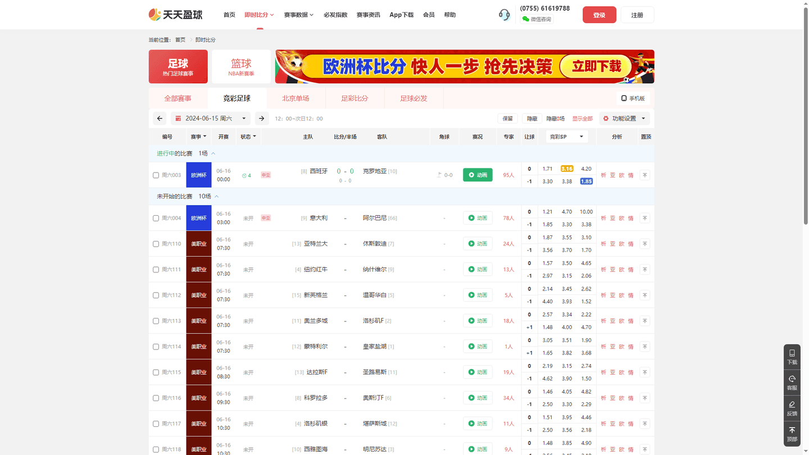Click the previous date arrow button

point(160,119)
